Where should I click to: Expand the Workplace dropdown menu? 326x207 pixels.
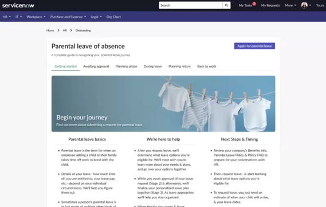pyautogui.click(x=36, y=17)
